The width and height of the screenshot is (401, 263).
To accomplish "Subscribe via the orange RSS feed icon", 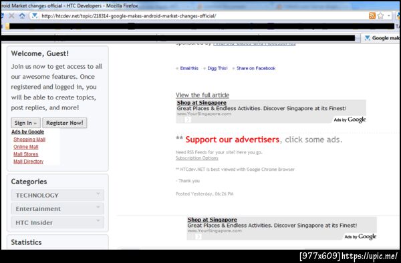I will tap(372, 15).
